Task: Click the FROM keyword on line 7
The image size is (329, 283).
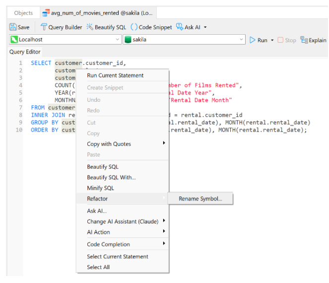Action: tap(38, 107)
